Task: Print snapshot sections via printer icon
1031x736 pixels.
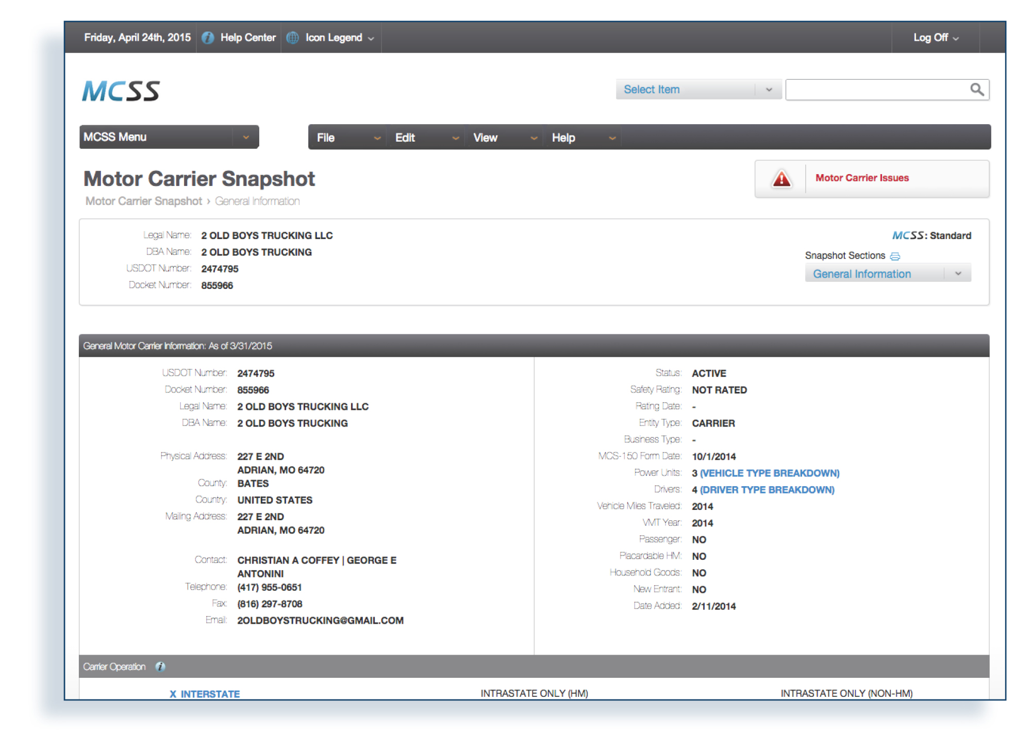Action: pos(895,256)
